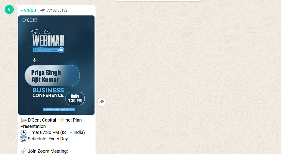281x154 pixels.
Task: Click the calendar emoji before Schedule
Action: (x=23, y=139)
